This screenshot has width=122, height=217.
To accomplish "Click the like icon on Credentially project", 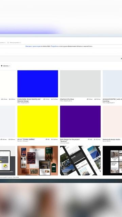I will (44, 99).
